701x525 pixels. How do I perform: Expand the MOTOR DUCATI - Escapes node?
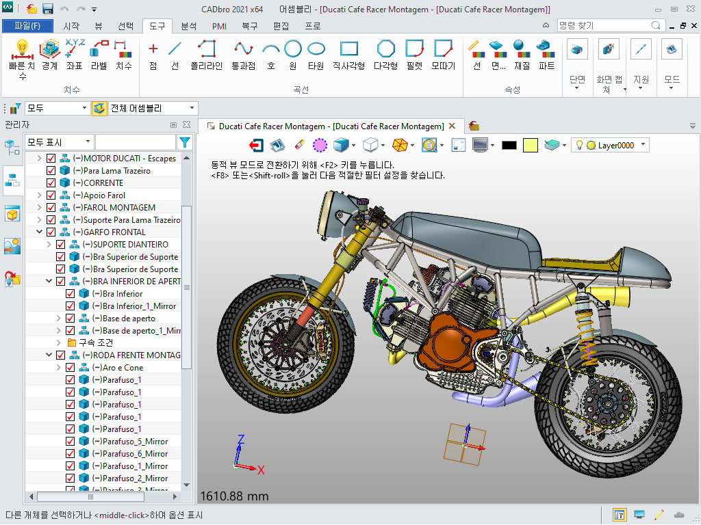click(x=39, y=158)
